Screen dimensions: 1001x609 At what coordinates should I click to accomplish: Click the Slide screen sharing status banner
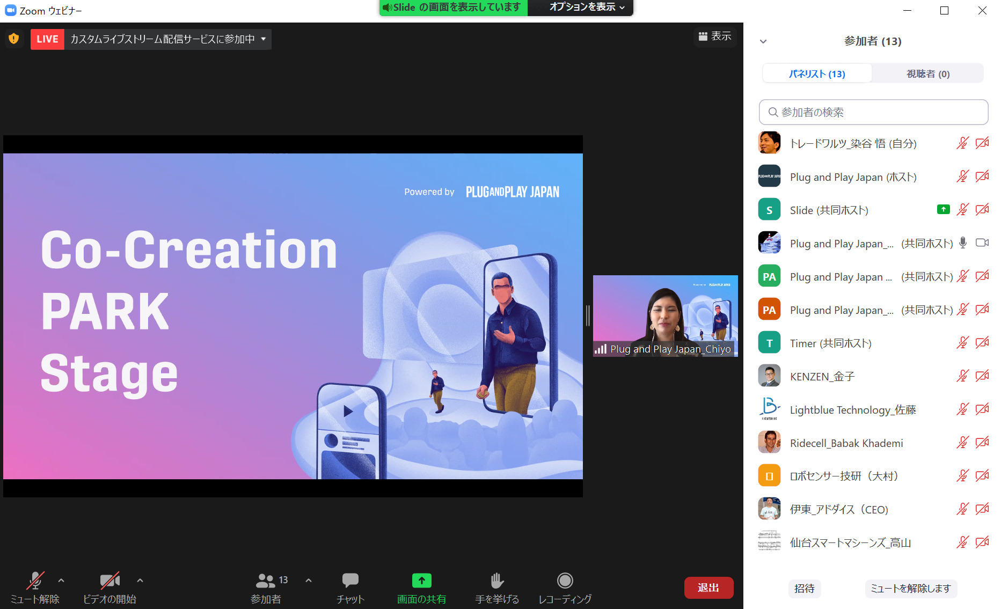click(454, 7)
